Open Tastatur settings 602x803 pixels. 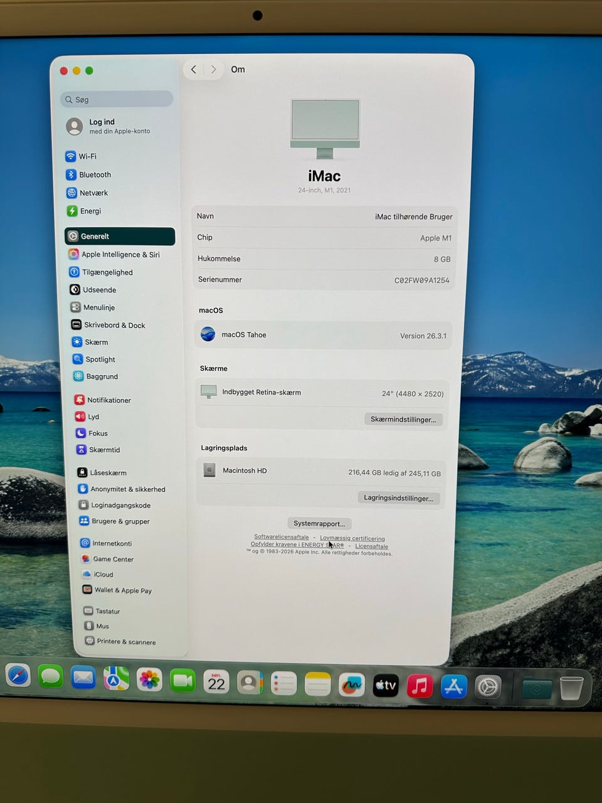[x=102, y=611]
